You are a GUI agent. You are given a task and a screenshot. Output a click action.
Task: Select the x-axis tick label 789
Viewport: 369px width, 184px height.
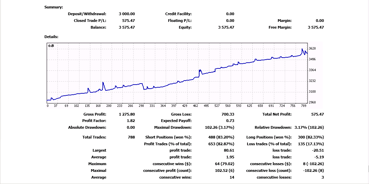coord(304,106)
